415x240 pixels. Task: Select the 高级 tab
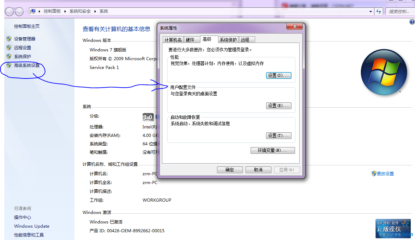click(x=209, y=39)
